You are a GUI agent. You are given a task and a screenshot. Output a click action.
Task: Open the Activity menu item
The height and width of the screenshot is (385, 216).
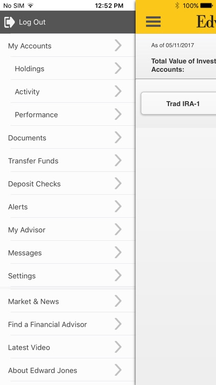pos(68,91)
